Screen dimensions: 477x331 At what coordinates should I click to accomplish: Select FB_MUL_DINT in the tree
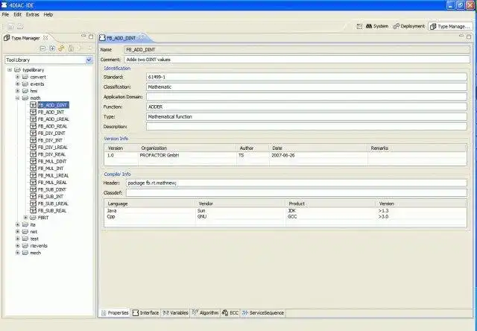[x=52, y=161]
